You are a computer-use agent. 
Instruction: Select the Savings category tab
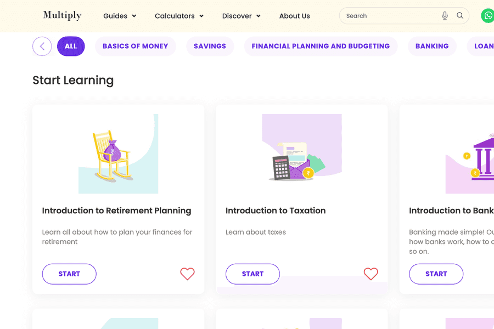210,47
